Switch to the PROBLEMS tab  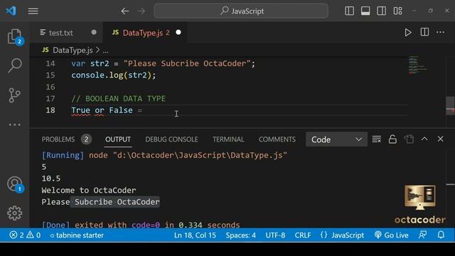click(58, 139)
